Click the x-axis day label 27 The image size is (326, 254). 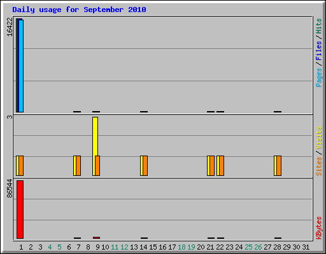(267, 247)
